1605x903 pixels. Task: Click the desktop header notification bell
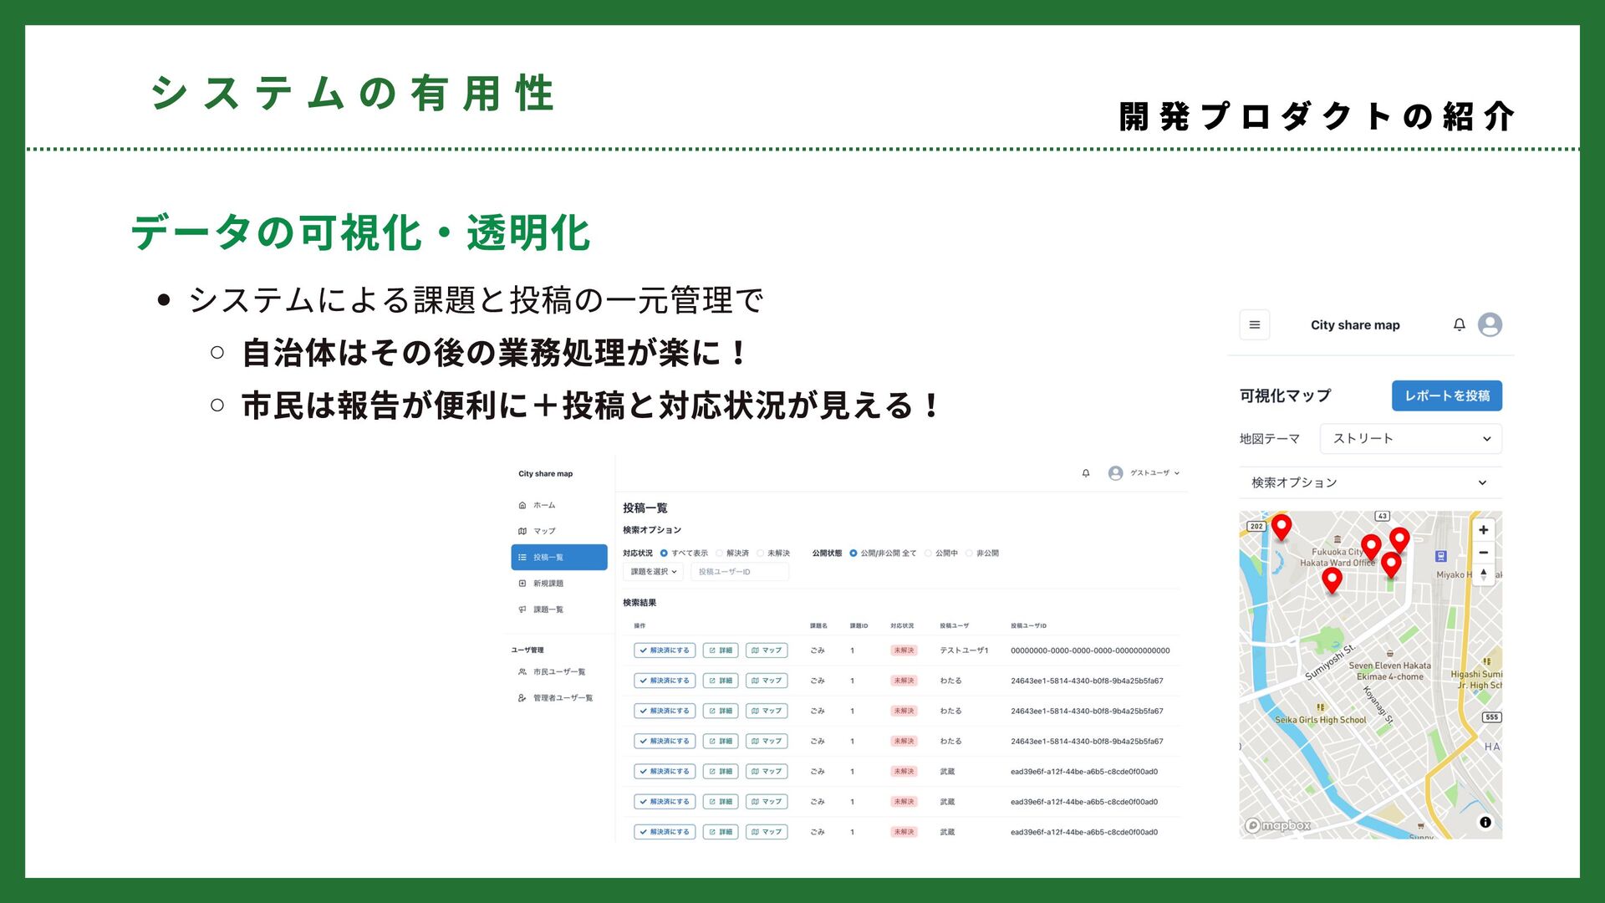[x=1086, y=473]
